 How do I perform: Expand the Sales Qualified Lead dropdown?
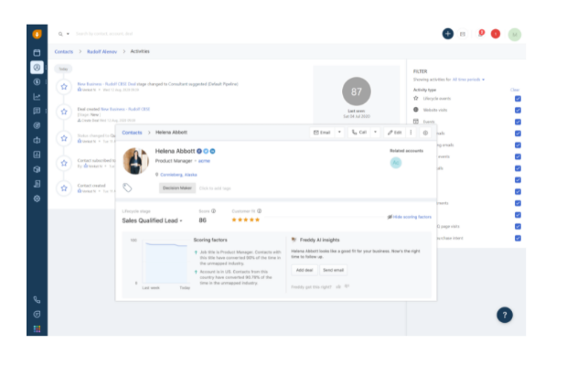pyautogui.click(x=152, y=220)
